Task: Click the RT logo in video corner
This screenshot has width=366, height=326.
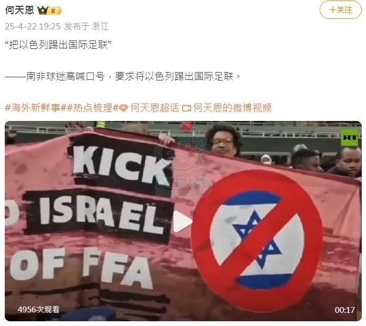Action: coord(350,137)
